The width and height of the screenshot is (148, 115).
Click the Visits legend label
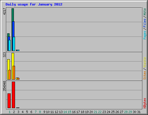click(145, 62)
